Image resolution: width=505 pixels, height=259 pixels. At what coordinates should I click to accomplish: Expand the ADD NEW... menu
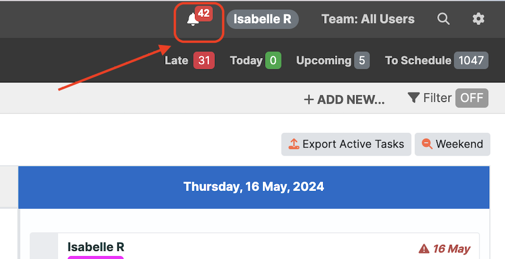[x=344, y=99]
